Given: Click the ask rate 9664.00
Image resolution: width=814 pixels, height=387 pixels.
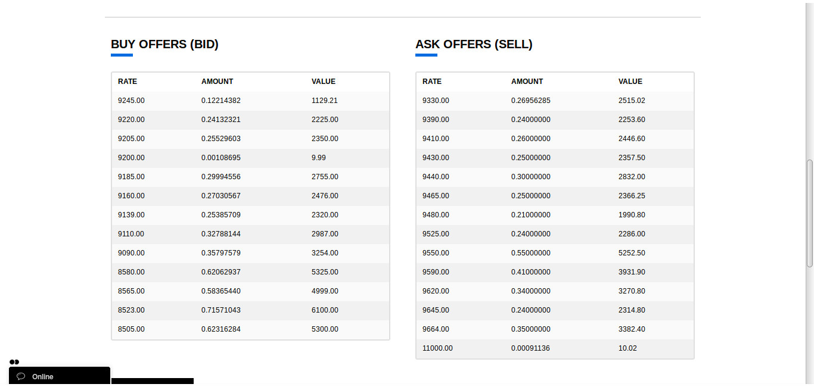Looking at the screenshot, I should click(436, 329).
